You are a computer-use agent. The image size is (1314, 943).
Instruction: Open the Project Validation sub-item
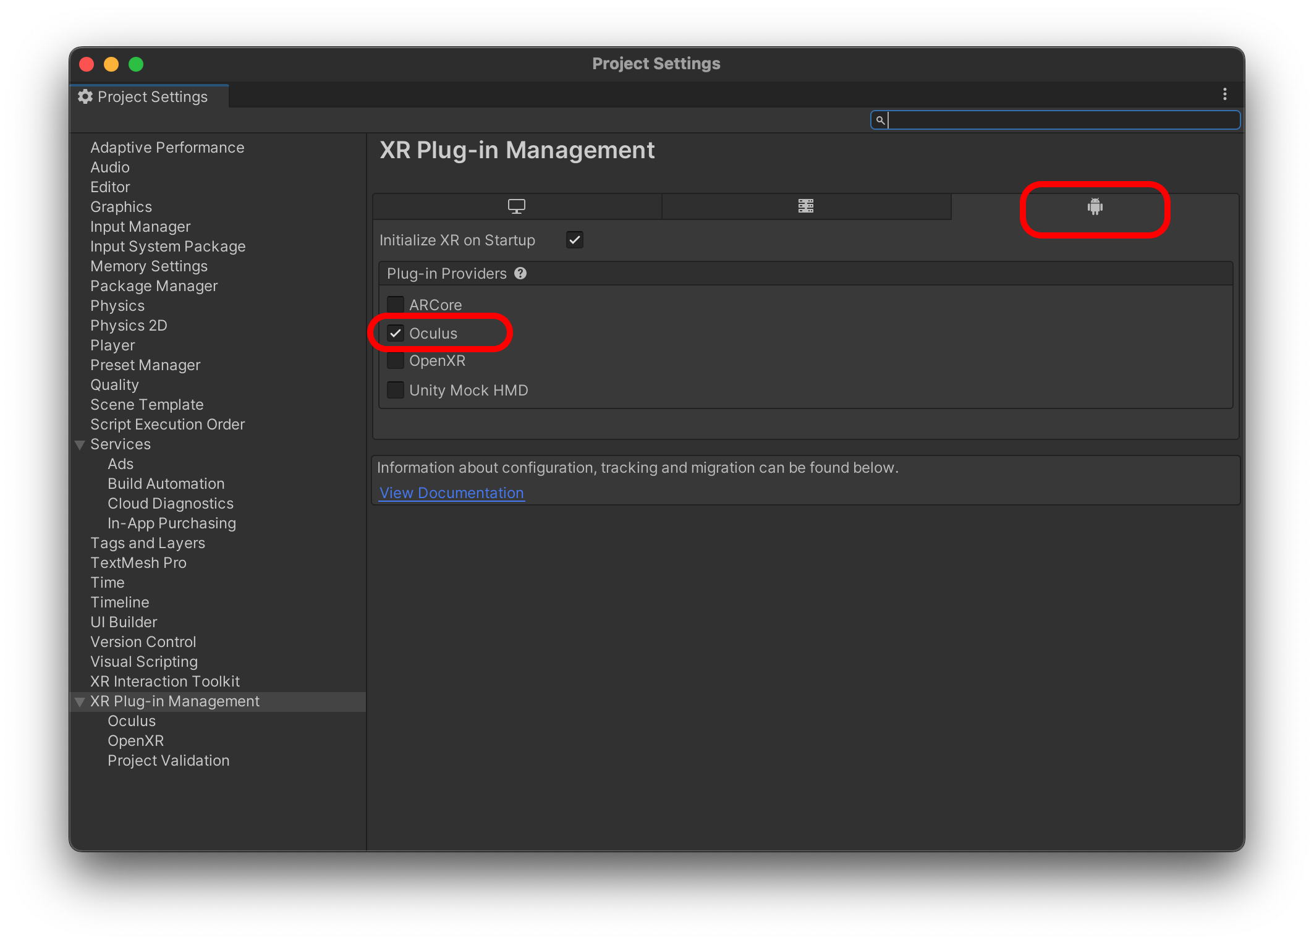point(168,761)
